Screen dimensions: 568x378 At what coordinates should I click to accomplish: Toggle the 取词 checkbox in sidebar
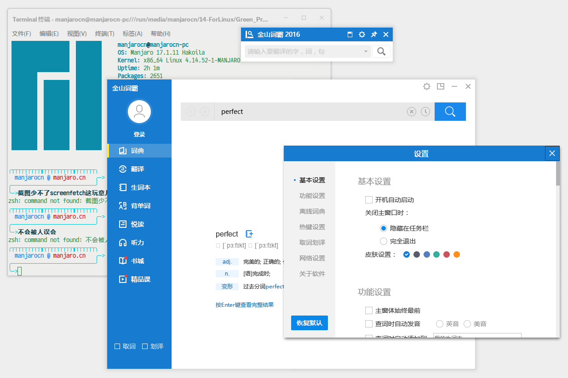[117, 346]
